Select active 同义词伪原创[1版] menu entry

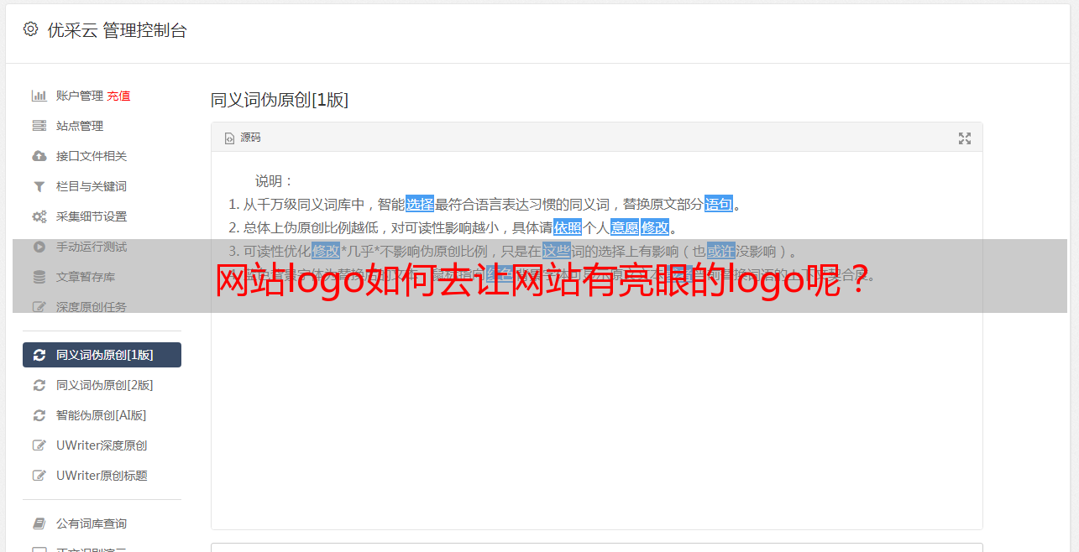102,355
